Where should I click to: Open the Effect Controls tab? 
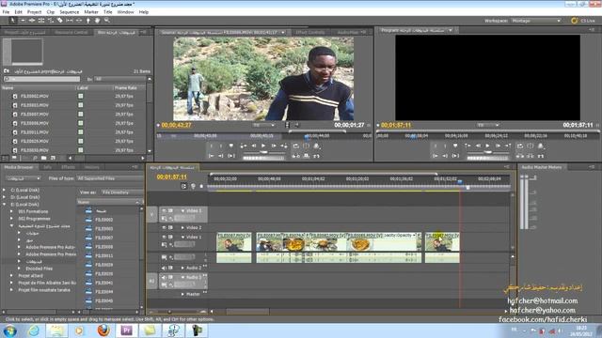(310, 33)
